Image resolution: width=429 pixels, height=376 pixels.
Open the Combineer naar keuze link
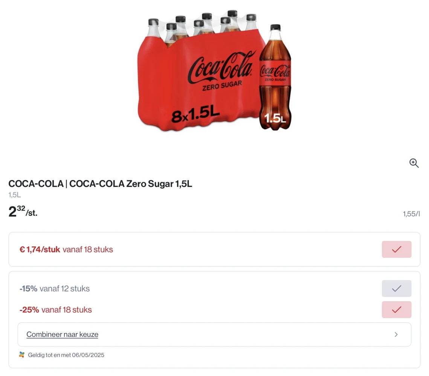click(x=62, y=334)
